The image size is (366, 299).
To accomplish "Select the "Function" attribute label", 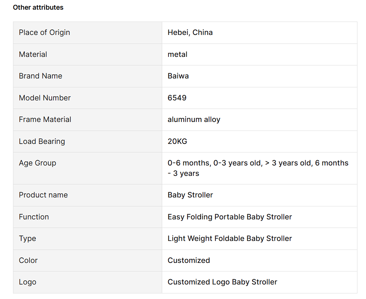I will pyautogui.click(x=34, y=217).
